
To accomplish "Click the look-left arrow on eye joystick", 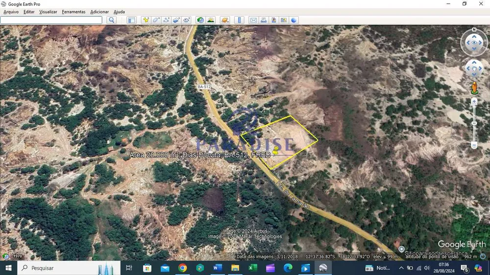I will pyautogui.click(x=468, y=43).
